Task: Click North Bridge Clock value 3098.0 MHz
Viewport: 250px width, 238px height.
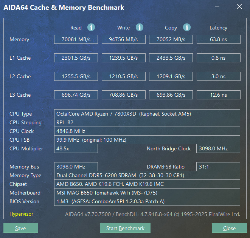Action: [x=218, y=148]
